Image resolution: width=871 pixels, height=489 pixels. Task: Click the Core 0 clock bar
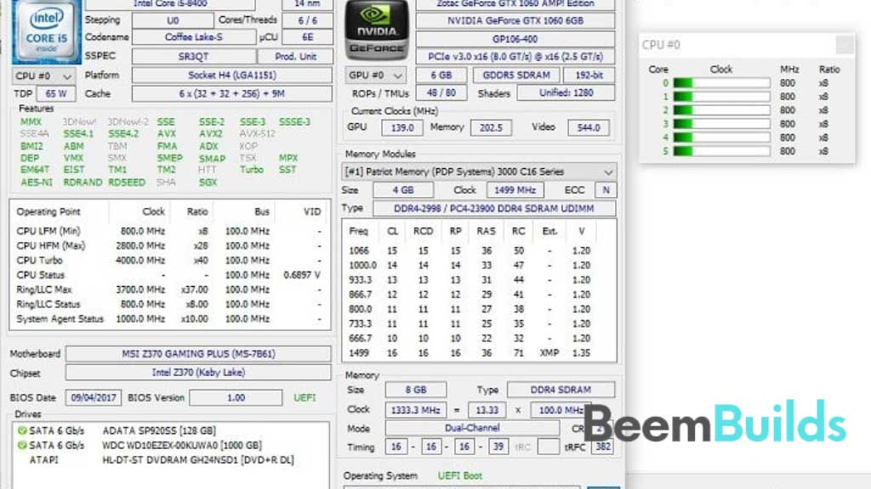click(x=721, y=83)
